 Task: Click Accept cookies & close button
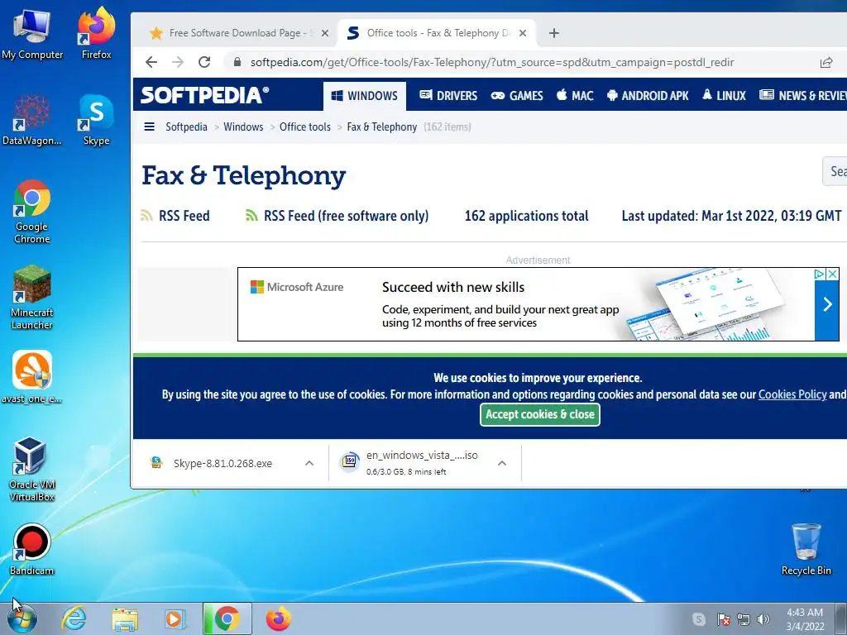tap(539, 415)
